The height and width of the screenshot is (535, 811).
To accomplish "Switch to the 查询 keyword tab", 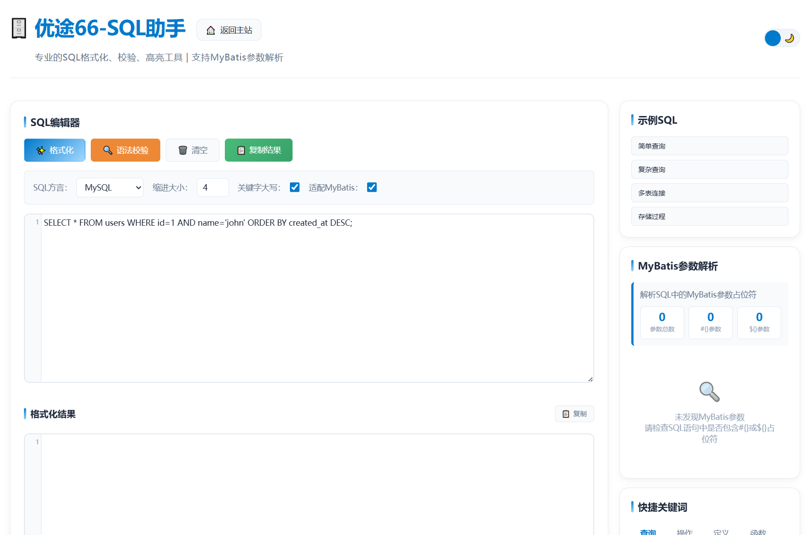I will [648, 532].
